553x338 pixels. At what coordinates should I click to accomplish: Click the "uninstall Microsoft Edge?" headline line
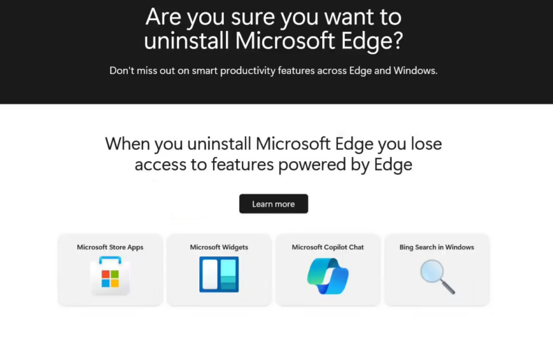[x=273, y=41]
